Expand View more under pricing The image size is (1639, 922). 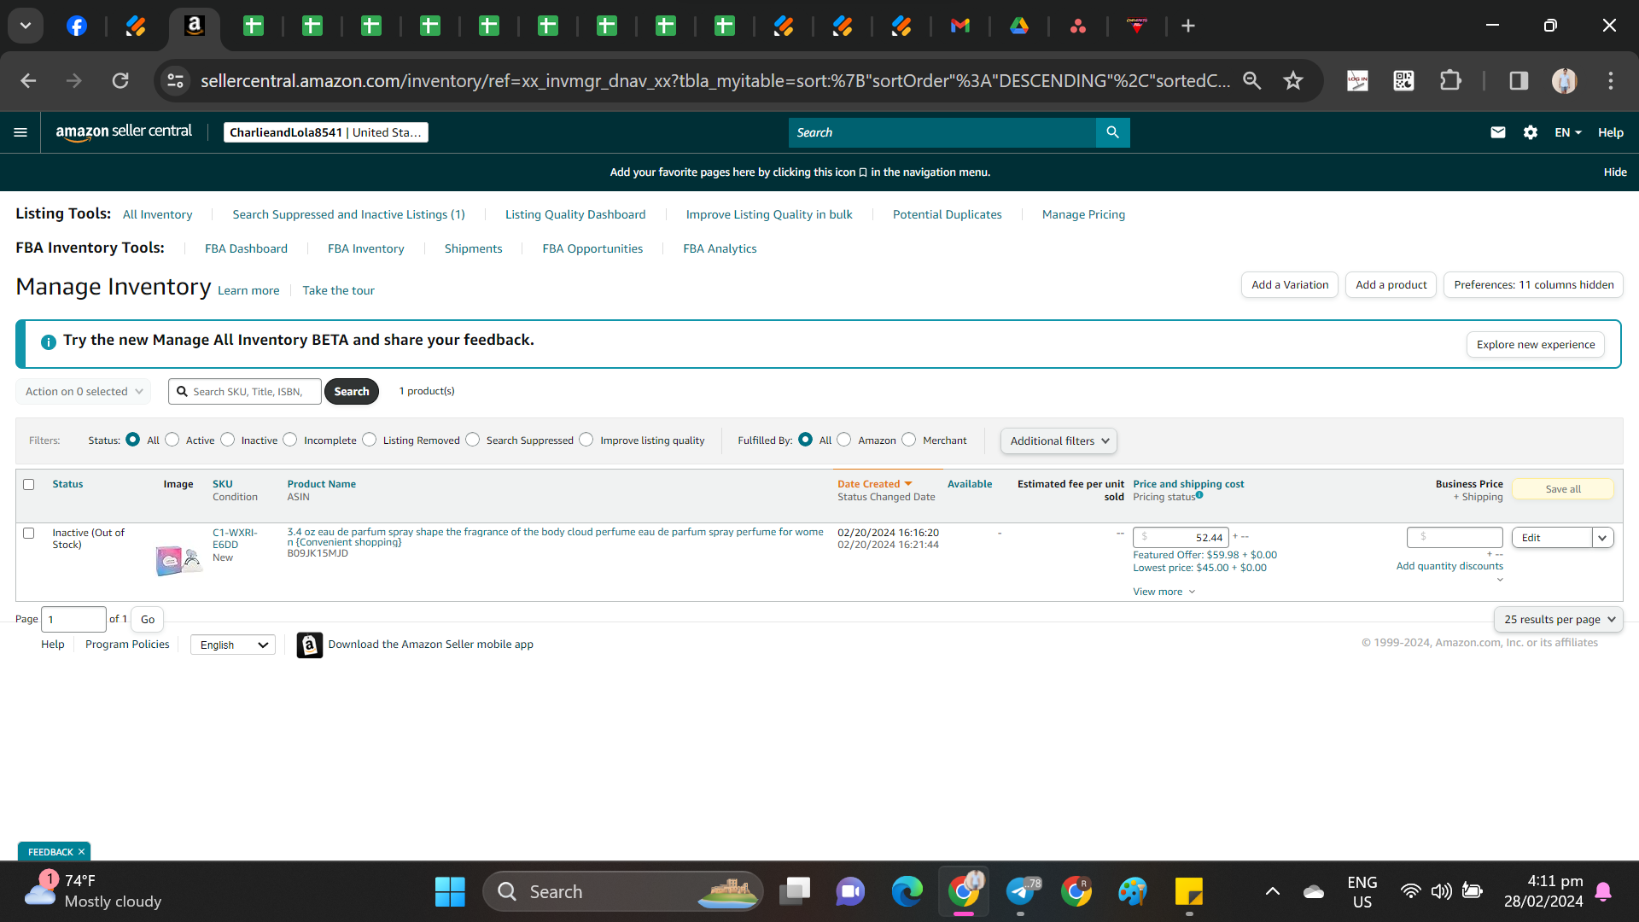(x=1164, y=592)
